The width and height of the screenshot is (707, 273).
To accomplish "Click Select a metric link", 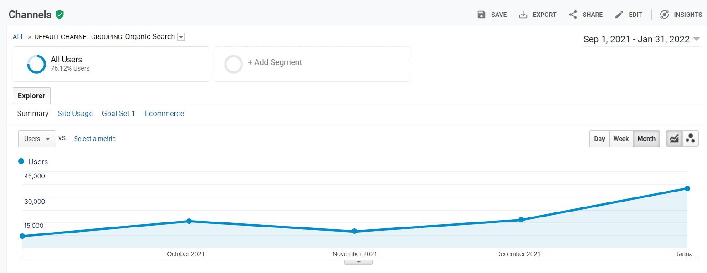I will [x=95, y=139].
